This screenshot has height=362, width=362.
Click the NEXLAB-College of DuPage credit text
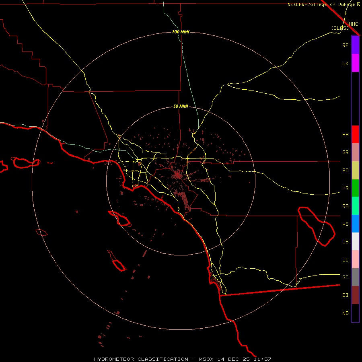[x=321, y=4]
